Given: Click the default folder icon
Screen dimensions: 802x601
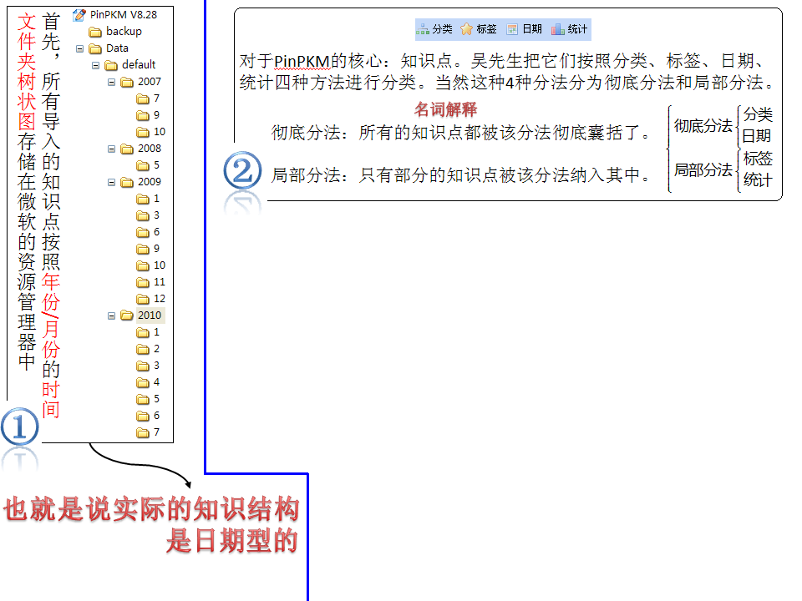Looking at the screenshot, I should pyautogui.click(x=110, y=65).
